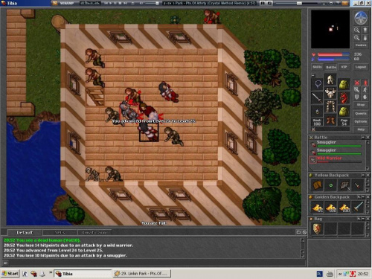Toggle offensive fight mode
The image size is (372, 279).
[356, 83]
